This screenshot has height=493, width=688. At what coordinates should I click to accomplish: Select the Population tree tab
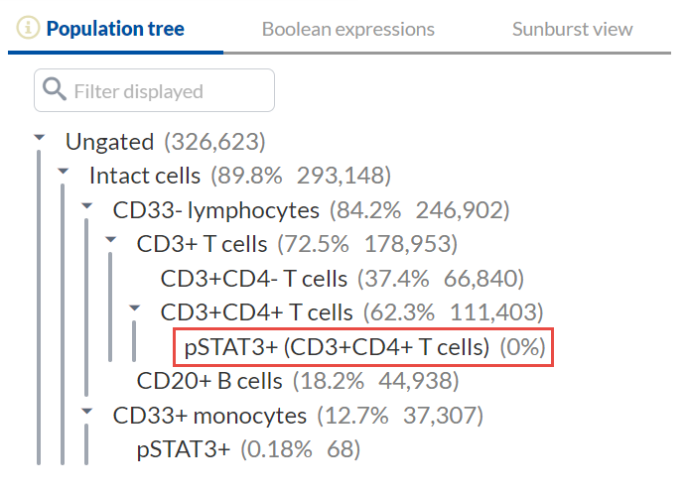[x=115, y=29]
